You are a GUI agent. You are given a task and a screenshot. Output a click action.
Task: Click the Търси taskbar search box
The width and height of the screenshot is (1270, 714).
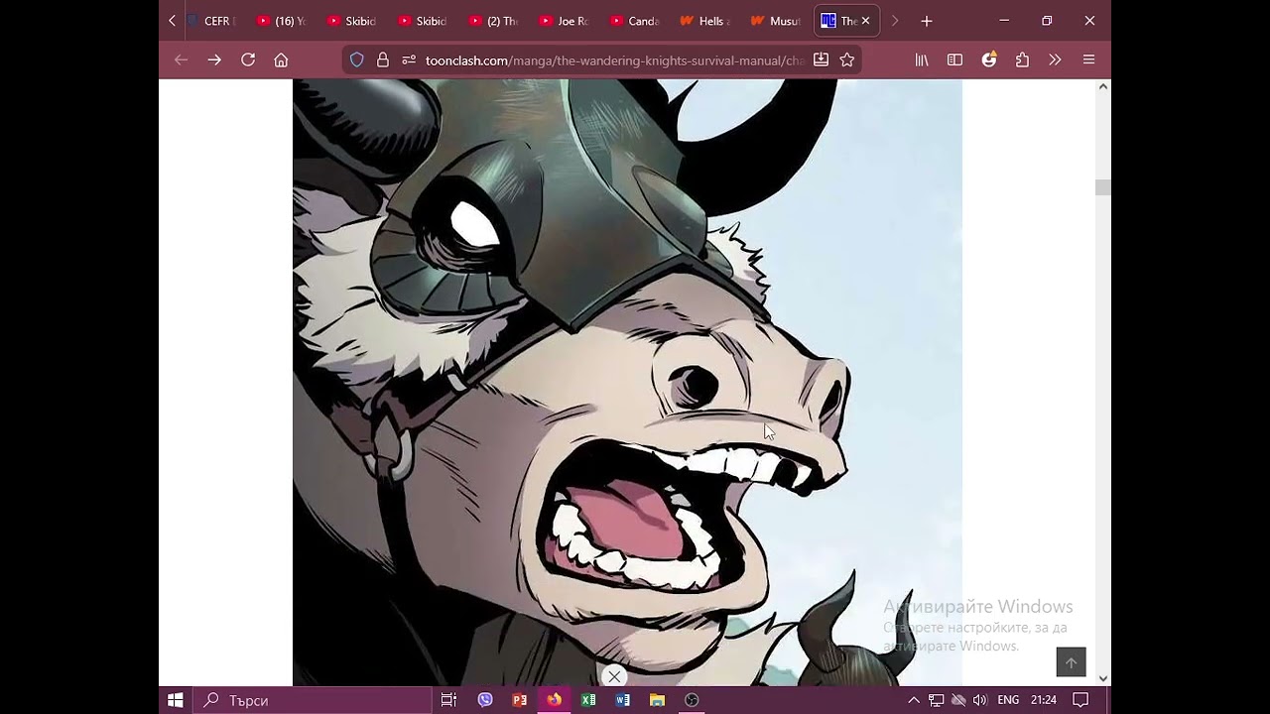point(312,700)
